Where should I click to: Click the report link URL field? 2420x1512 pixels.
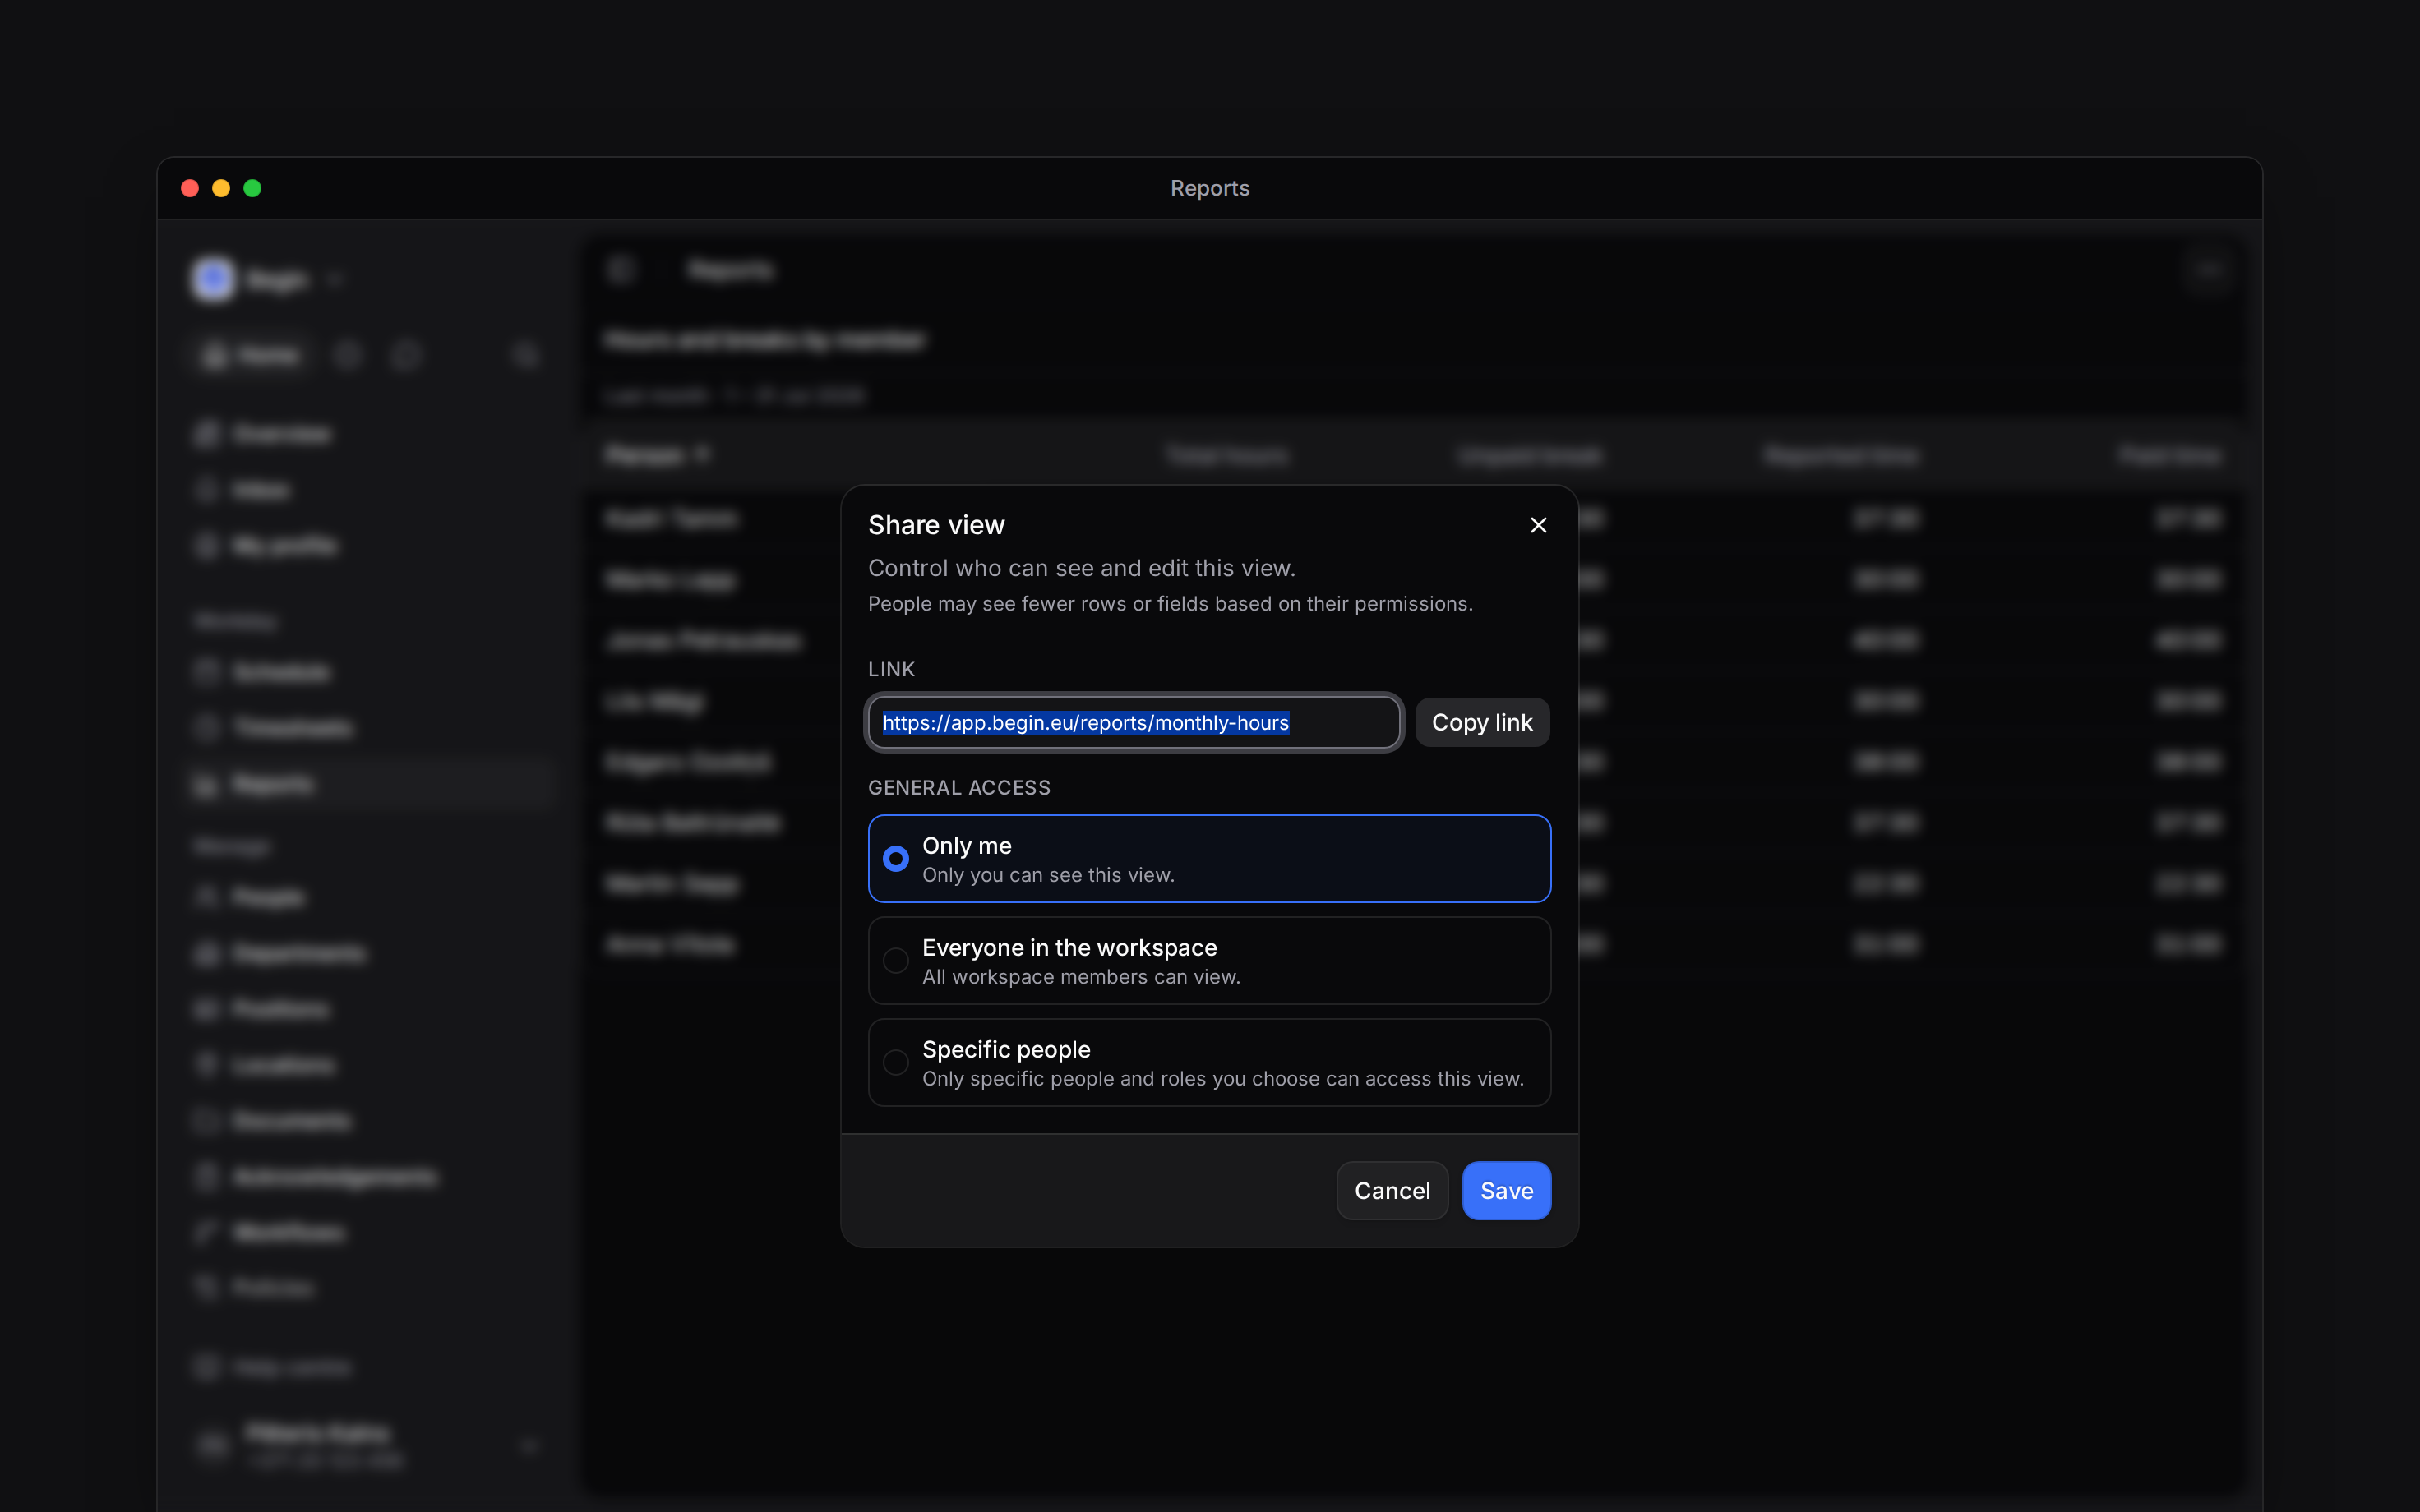(1134, 722)
